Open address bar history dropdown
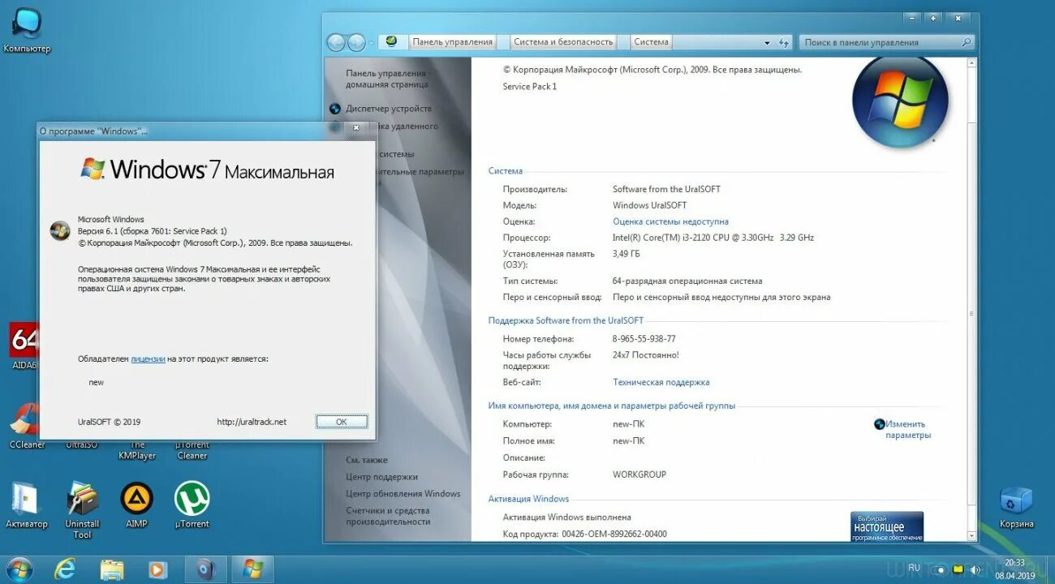 coord(767,43)
